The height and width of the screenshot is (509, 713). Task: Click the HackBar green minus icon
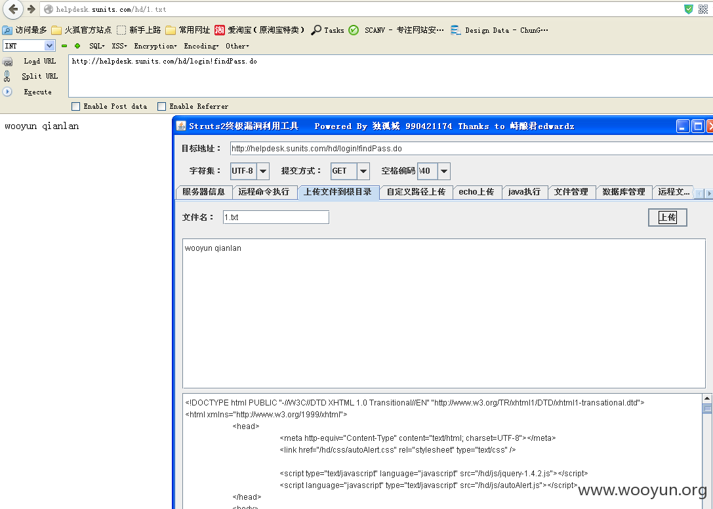pos(64,46)
